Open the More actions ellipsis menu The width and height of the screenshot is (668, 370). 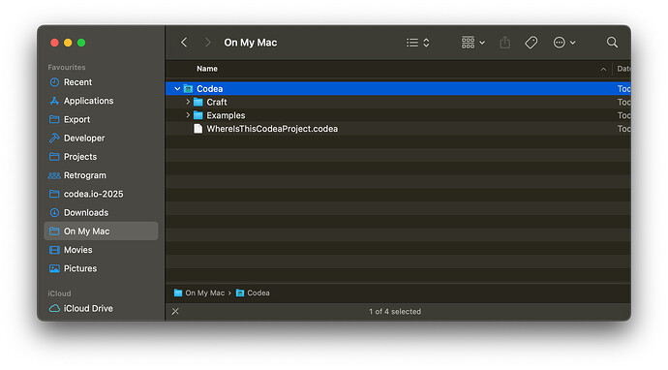pyautogui.click(x=564, y=43)
